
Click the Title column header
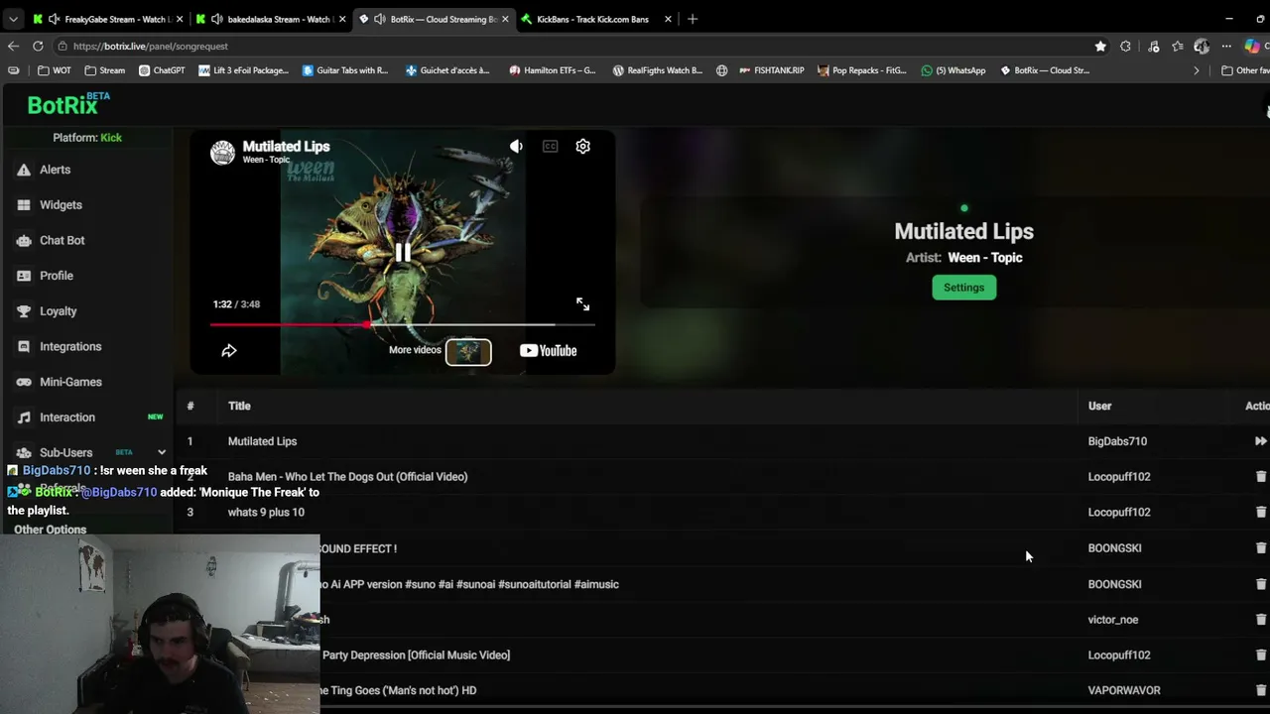point(239,406)
